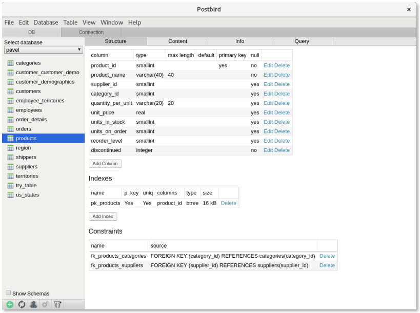Click table icon beside suppliers
The width and height of the screenshot is (420, 313).
click(10, 167)
